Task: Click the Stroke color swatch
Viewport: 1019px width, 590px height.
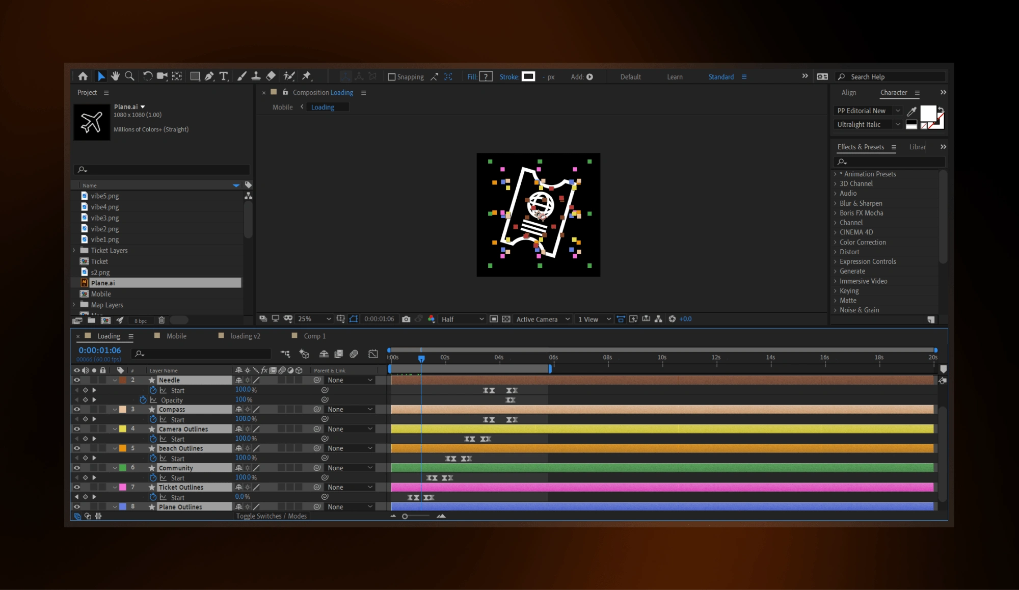Action: [x=528, y=76]
